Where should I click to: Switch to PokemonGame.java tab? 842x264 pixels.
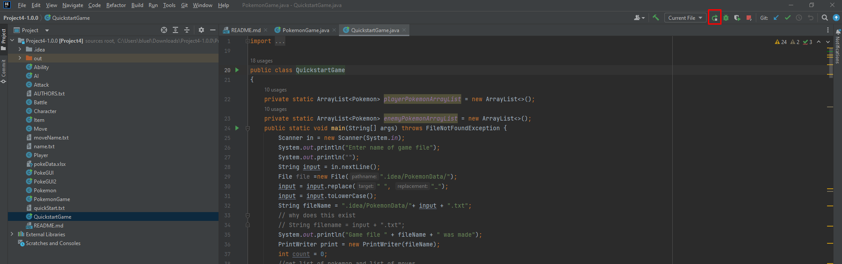tap(305, 30)
